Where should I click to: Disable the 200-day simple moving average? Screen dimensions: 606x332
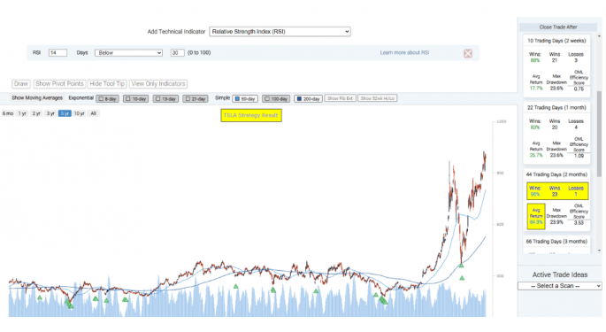coord(308,98)
